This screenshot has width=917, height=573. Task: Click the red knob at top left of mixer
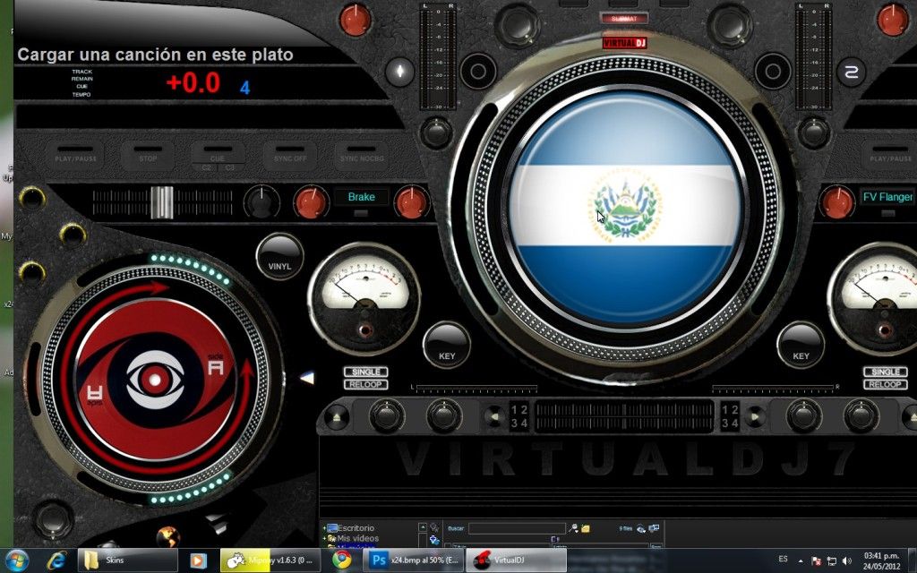click(x=355, y=20)
